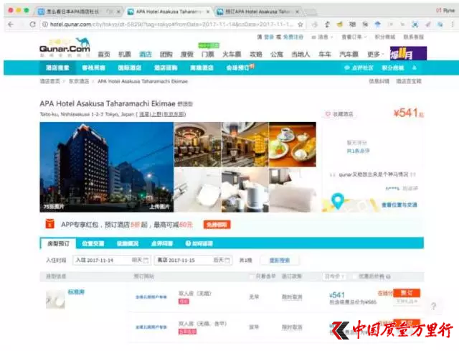Select 酒店团购 in the teal sub-navigation

(166, 68)
